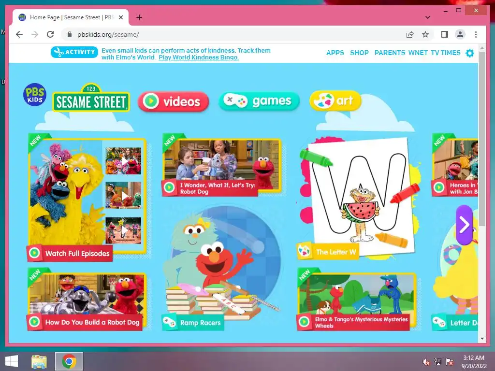Select the Home Page Sesame Street tab

(70, 17)
